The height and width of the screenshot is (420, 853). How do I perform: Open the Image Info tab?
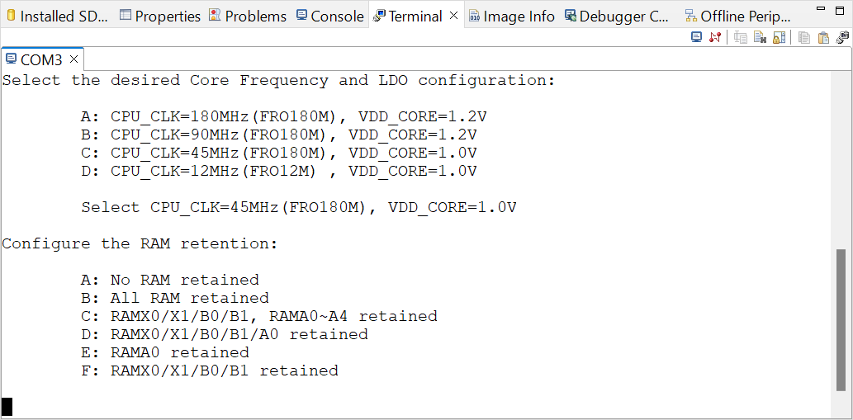pyautogui.click(x=512, y=16)
